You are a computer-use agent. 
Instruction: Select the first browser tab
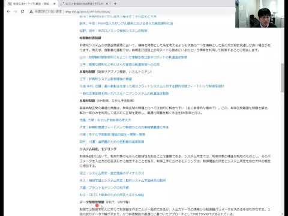point(32,4)
